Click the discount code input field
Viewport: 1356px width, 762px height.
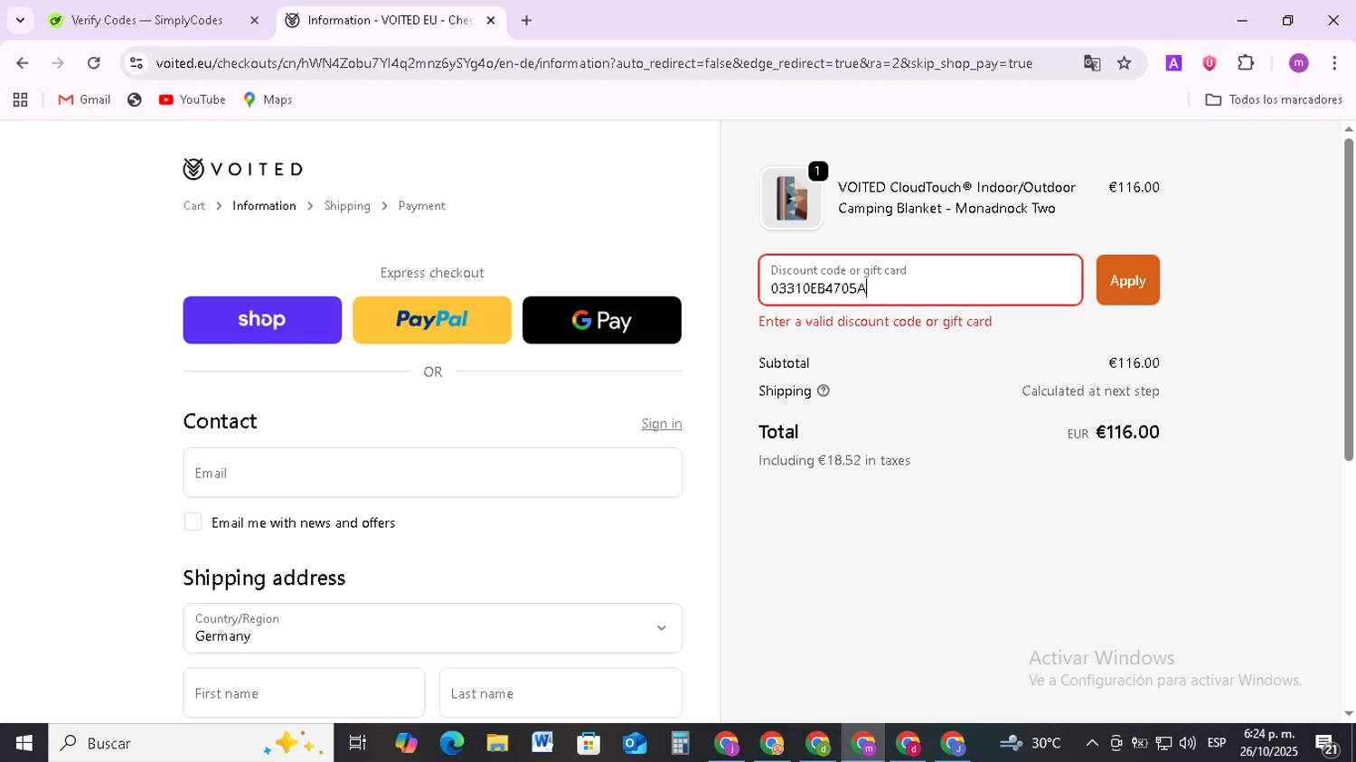pyautogui.click(x=920, y=280)
